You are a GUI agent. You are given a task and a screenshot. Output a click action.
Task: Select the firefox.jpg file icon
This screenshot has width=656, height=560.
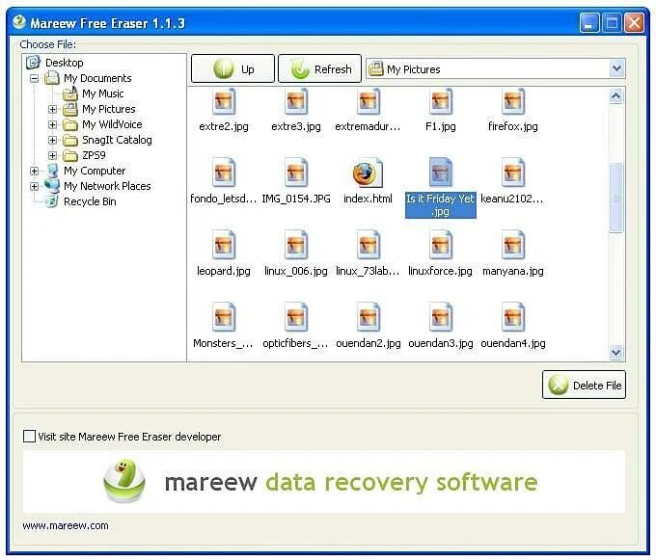click(x=513, y=101)
